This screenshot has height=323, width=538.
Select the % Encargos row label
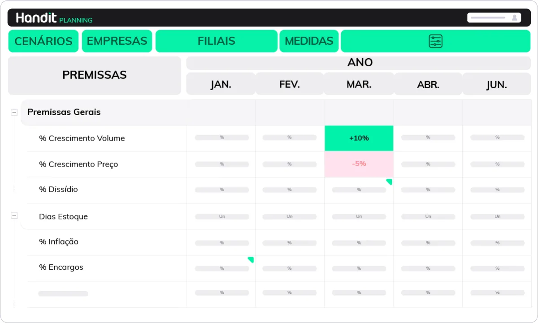coord(61,267)
